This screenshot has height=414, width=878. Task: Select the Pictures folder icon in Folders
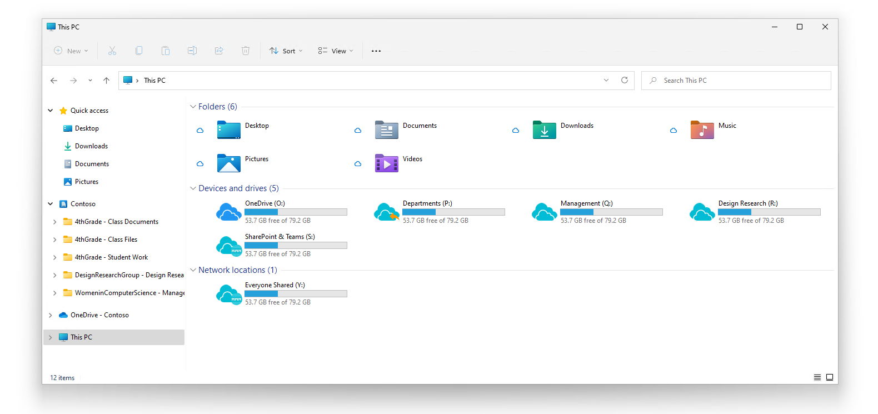[229, 163]
